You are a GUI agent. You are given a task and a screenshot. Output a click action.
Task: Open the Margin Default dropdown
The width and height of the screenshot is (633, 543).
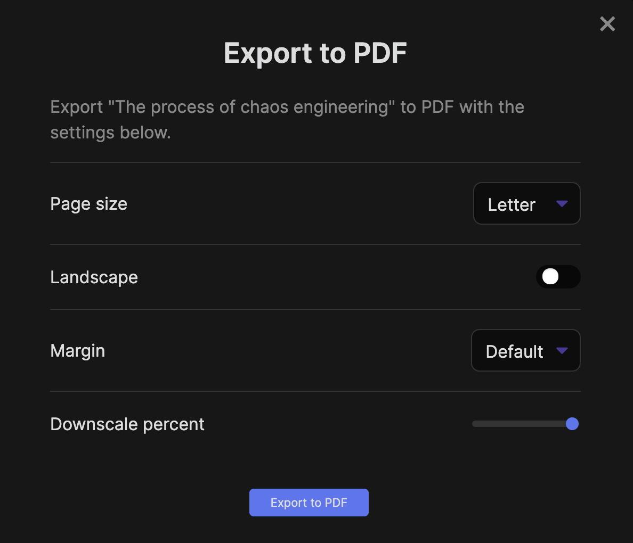point(525,351)
